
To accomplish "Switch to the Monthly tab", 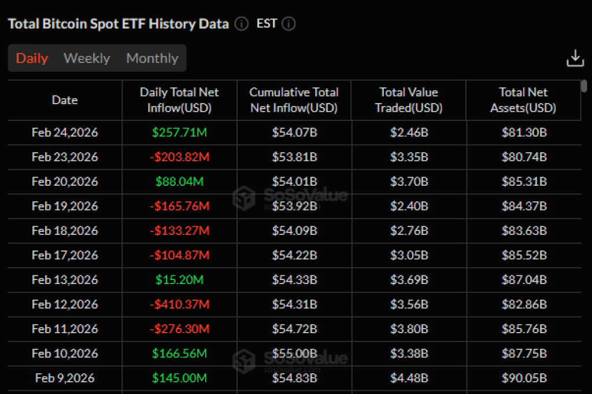I will point(152,58).
